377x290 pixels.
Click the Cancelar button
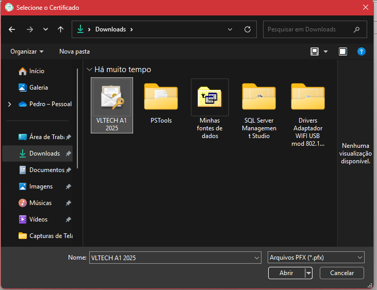click(x=341, y=273)
